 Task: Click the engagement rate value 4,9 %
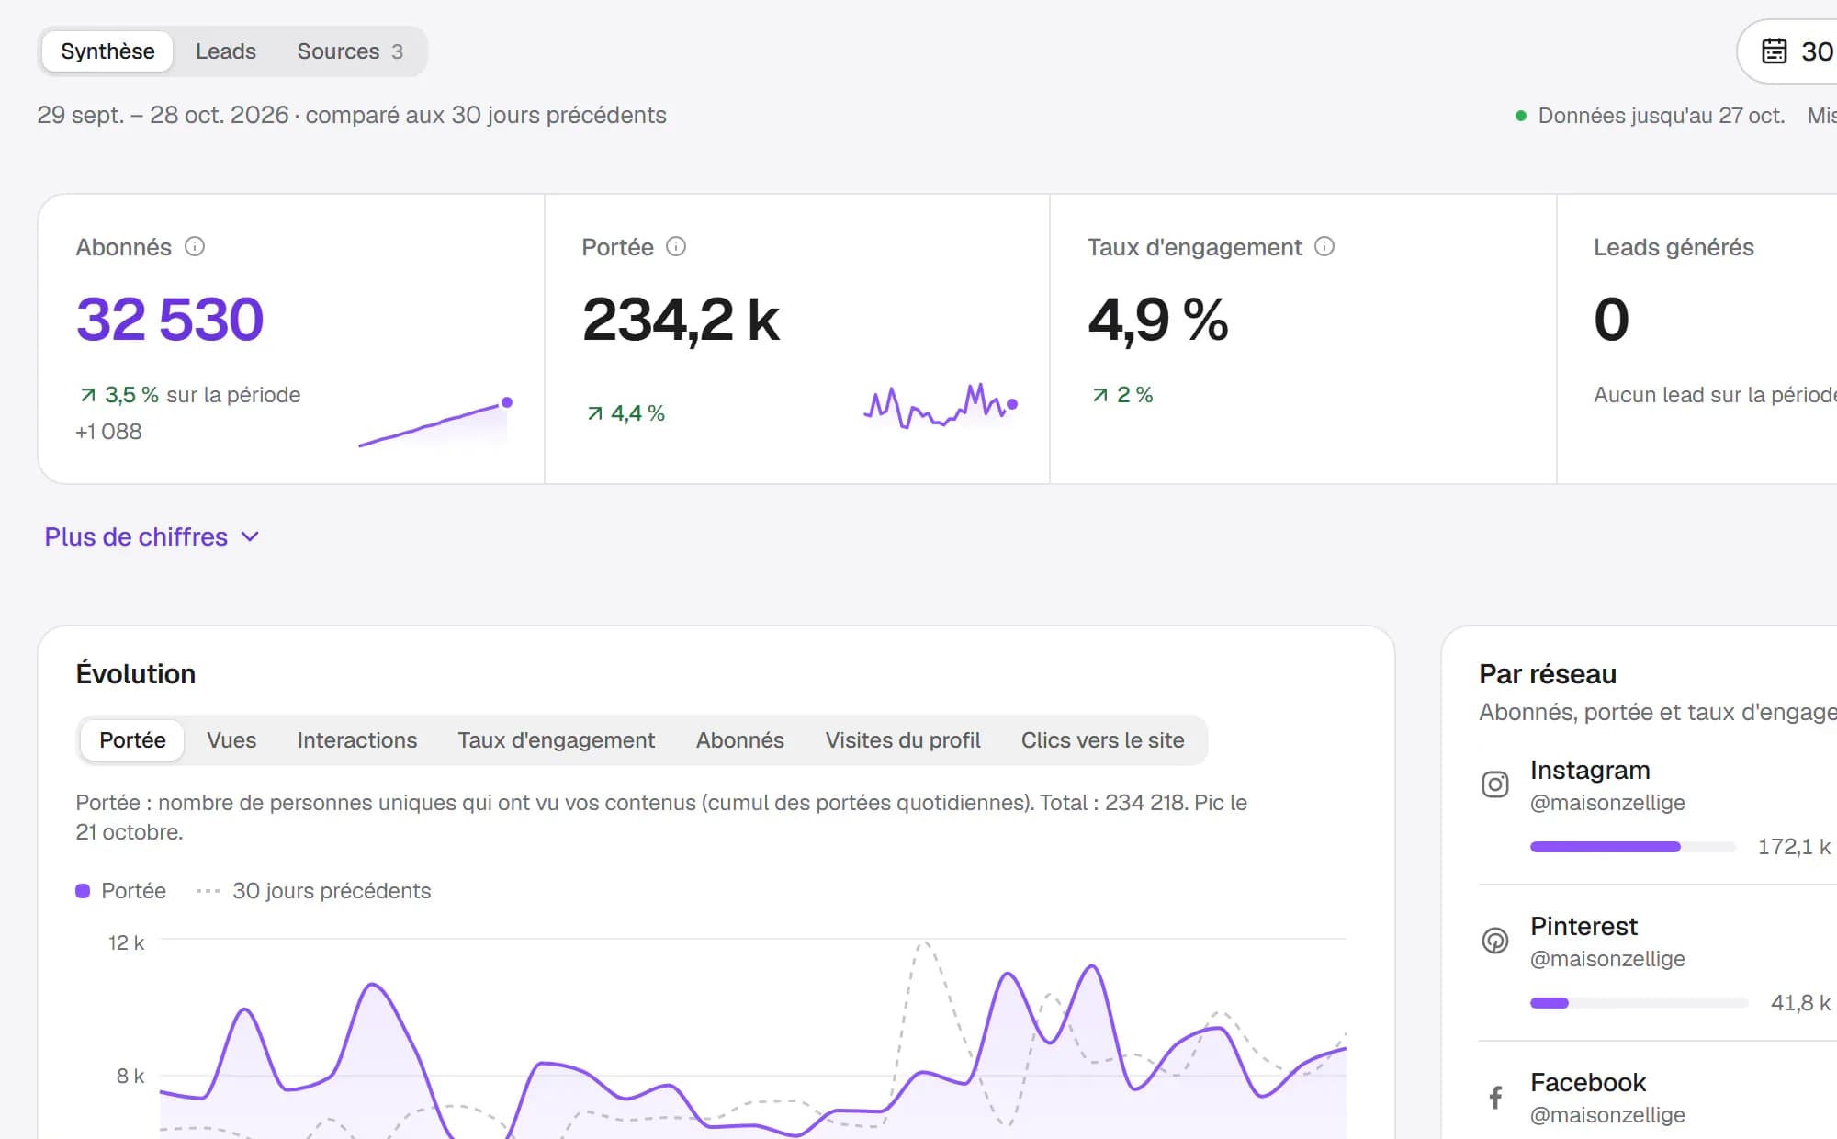point(1158,320)
